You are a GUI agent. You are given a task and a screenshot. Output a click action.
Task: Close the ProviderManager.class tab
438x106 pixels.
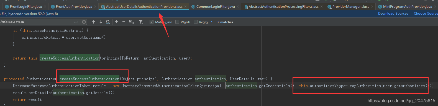click(372, 6)
